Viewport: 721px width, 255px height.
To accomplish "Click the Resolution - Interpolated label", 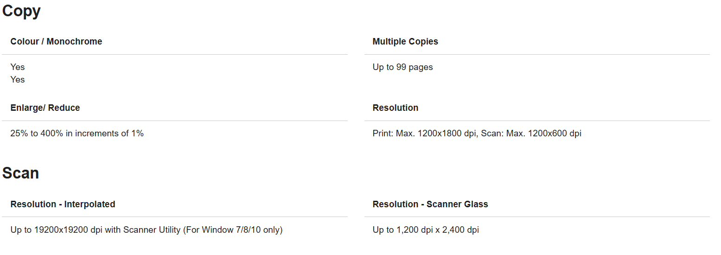I will click(x=63, y=204).
